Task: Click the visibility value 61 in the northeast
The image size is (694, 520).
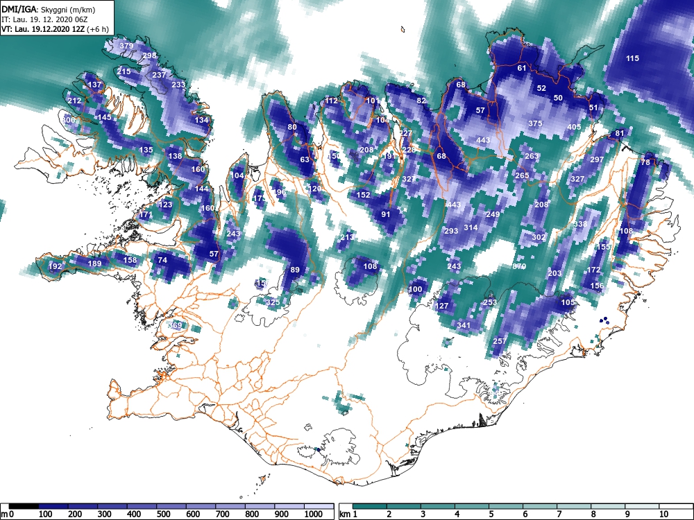Action: (522, 68)
